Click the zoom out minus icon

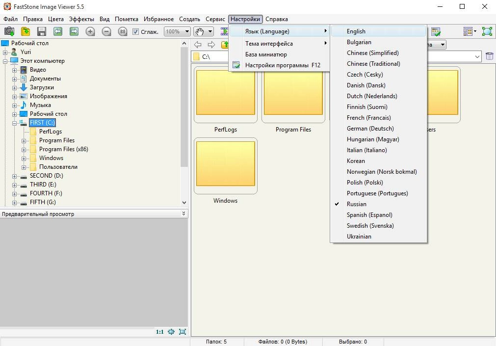click(106, 31)
